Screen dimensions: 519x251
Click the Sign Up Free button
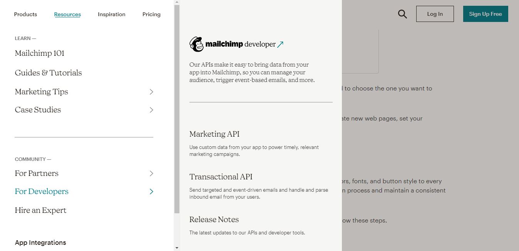click(486, 14)
